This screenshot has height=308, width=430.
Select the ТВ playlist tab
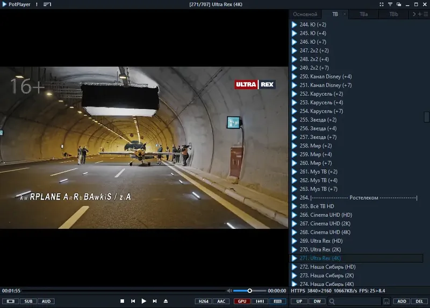[x=335, y=15]
